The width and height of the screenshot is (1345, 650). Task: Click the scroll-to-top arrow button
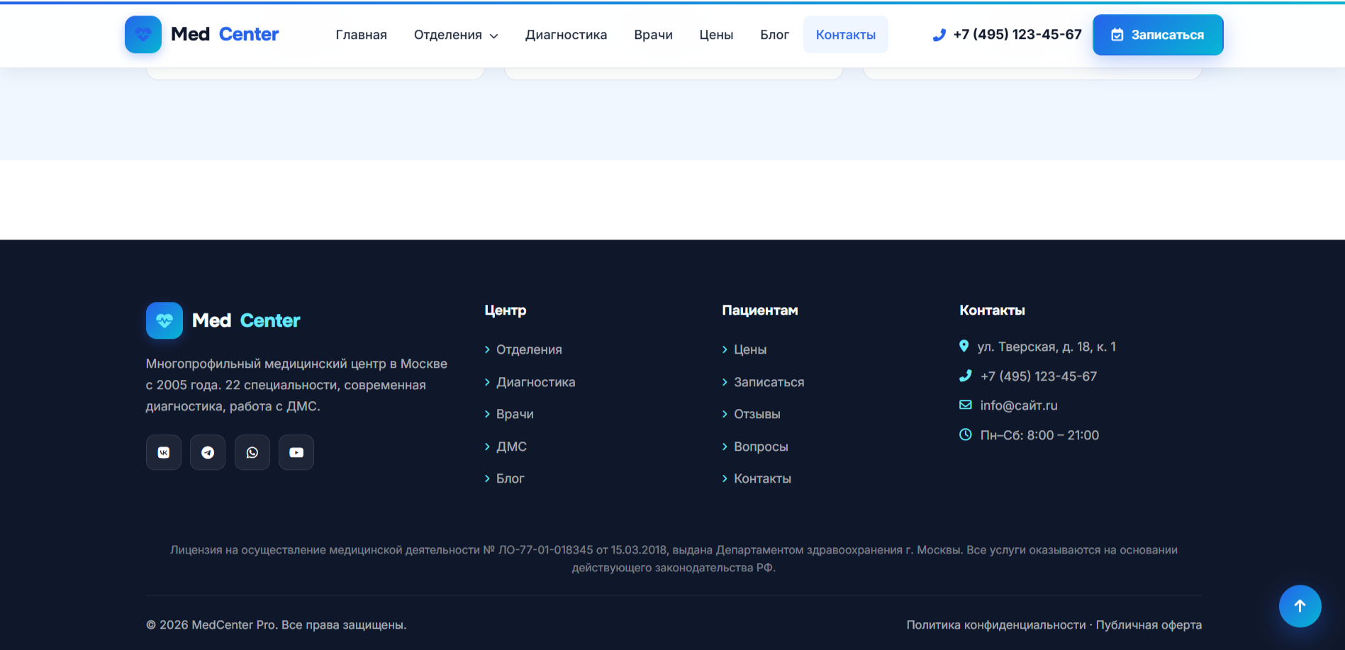(1300, 606)
